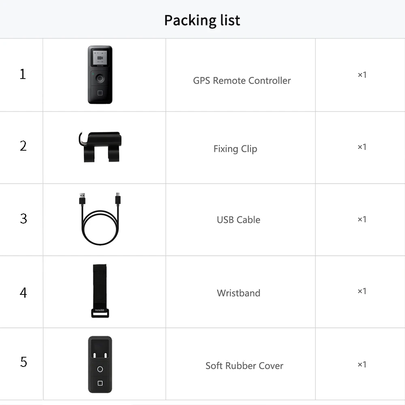Click row number 1 in the list

pyautogui.click(x=23, y=74)
